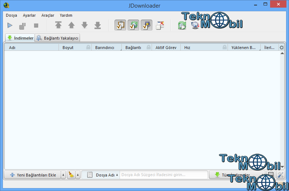This screenshot has width=289, height=191.
Task: Switch to the Bağlantı Yakalayıcı tab
Action: pyautogui.click(x=57, y=38)
